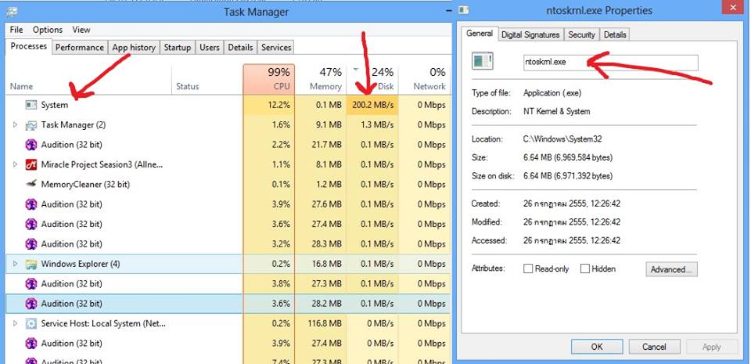The width and height of the screenshot is (751, 364).
Task: Open the Options menu
Action: [x=48, y=30]
